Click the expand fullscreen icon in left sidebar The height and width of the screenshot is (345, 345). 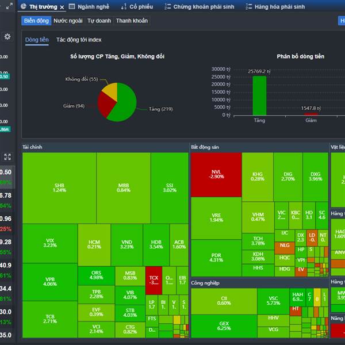coord(7,157)
